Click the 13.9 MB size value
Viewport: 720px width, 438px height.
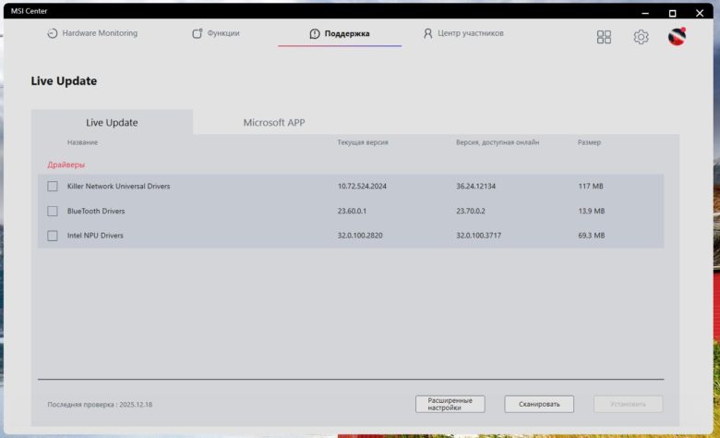tap(592, 211)
